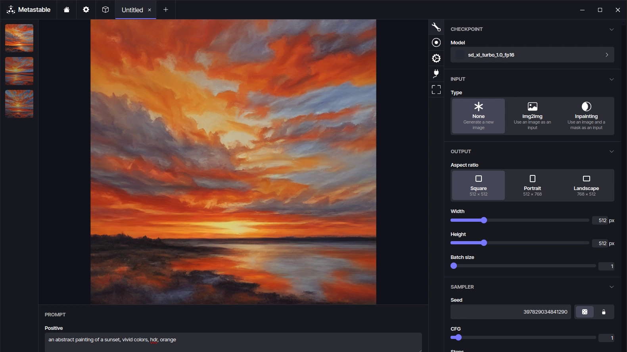Screen dimensions: 627x352
Task: Choose Square 512 × 512 aspect ratio
Action: click(478, 185)
